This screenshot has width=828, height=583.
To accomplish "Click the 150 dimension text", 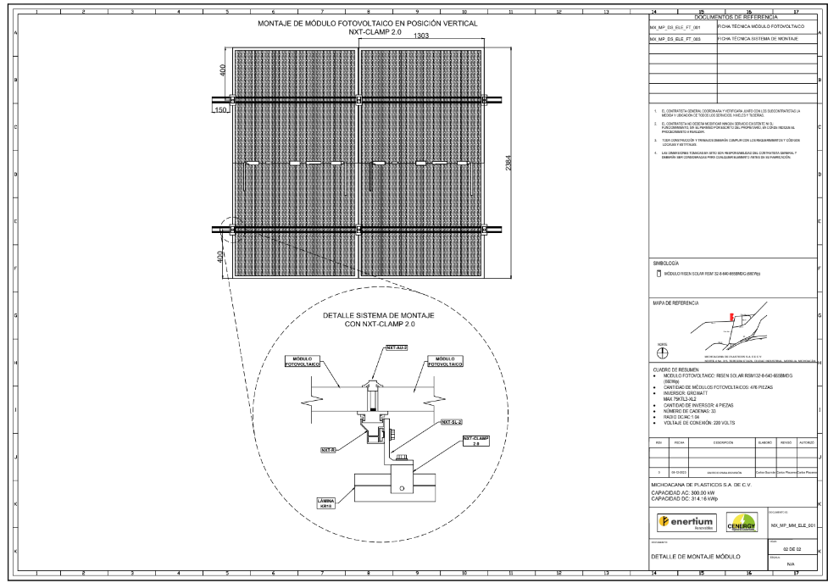I will pos(220,111).
